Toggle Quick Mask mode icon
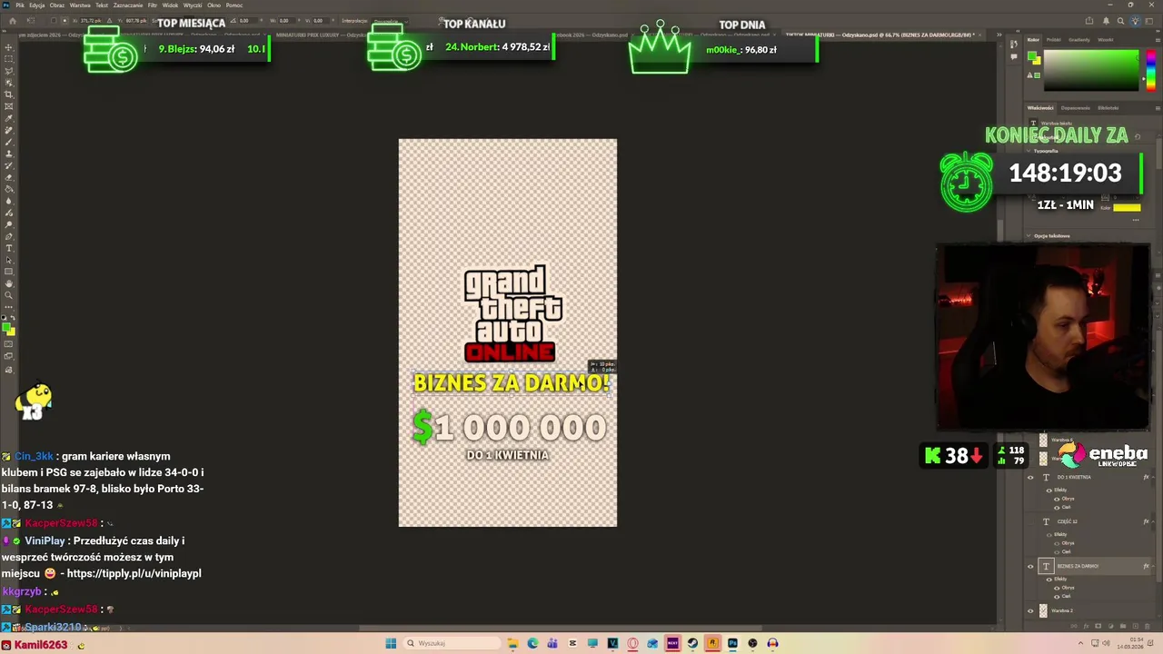Viewport: 1163px width, 654px height. (9, 344)
